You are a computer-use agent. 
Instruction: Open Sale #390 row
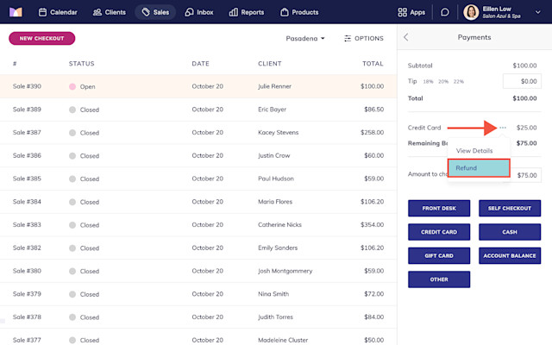click(x=198, y=86)
